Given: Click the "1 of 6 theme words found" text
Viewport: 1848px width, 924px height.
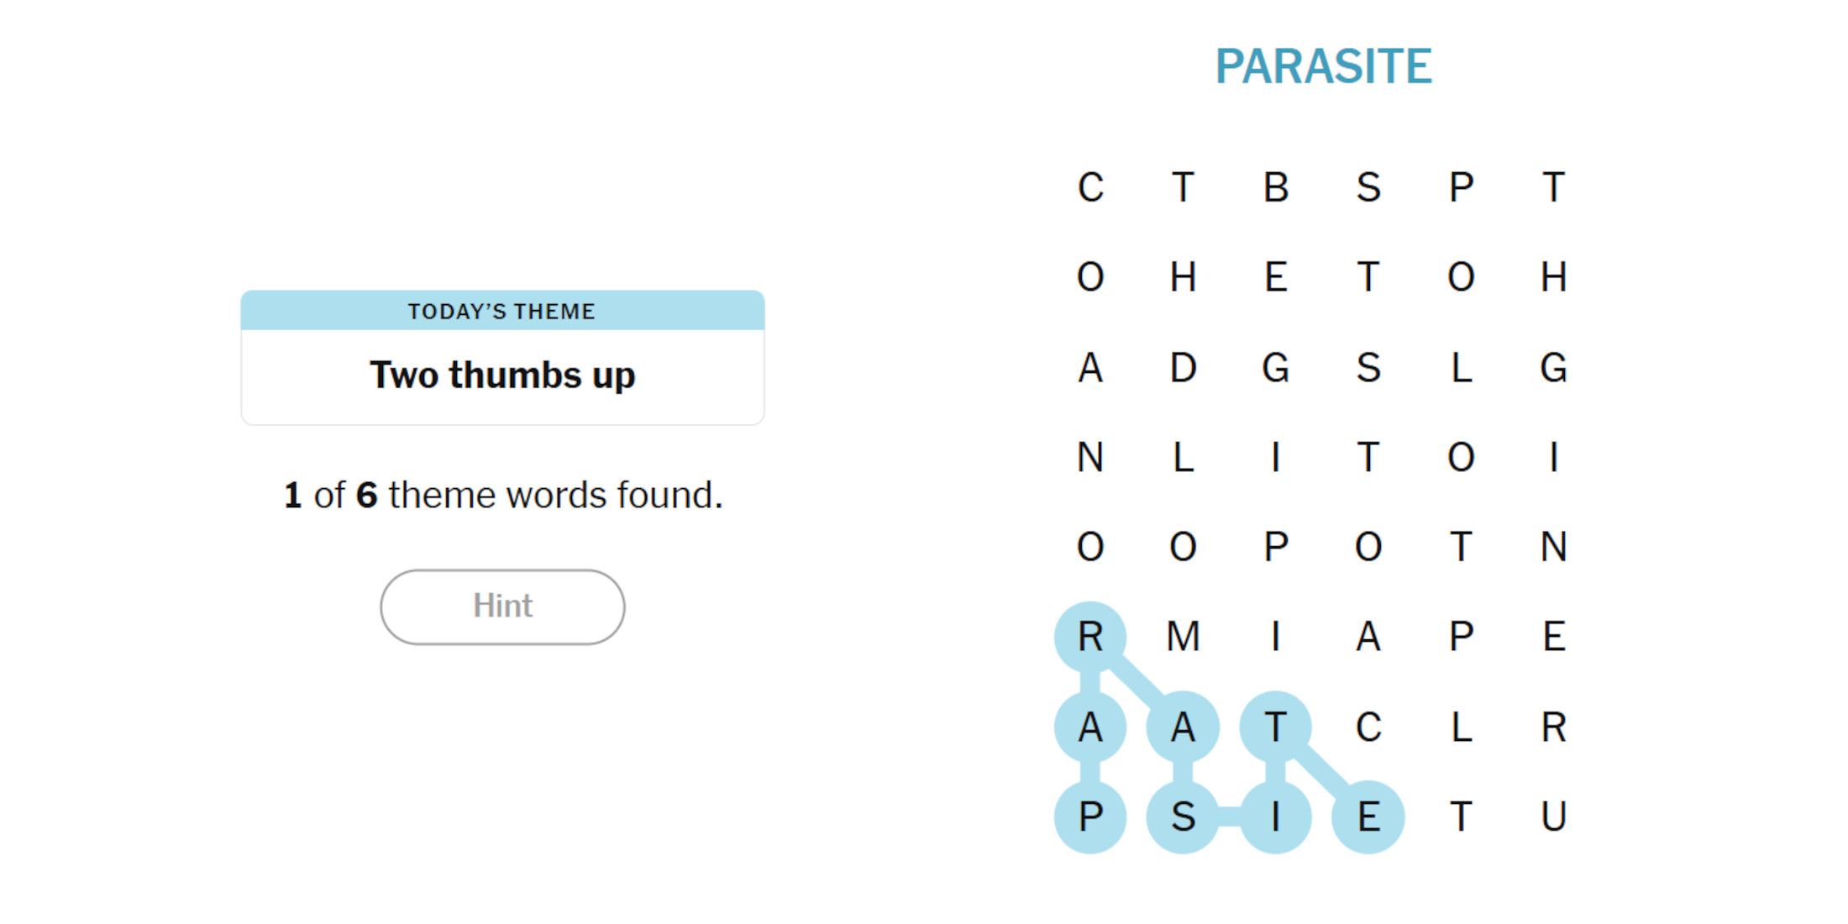Looking at the screenshot, I should (x=502, y=495).
